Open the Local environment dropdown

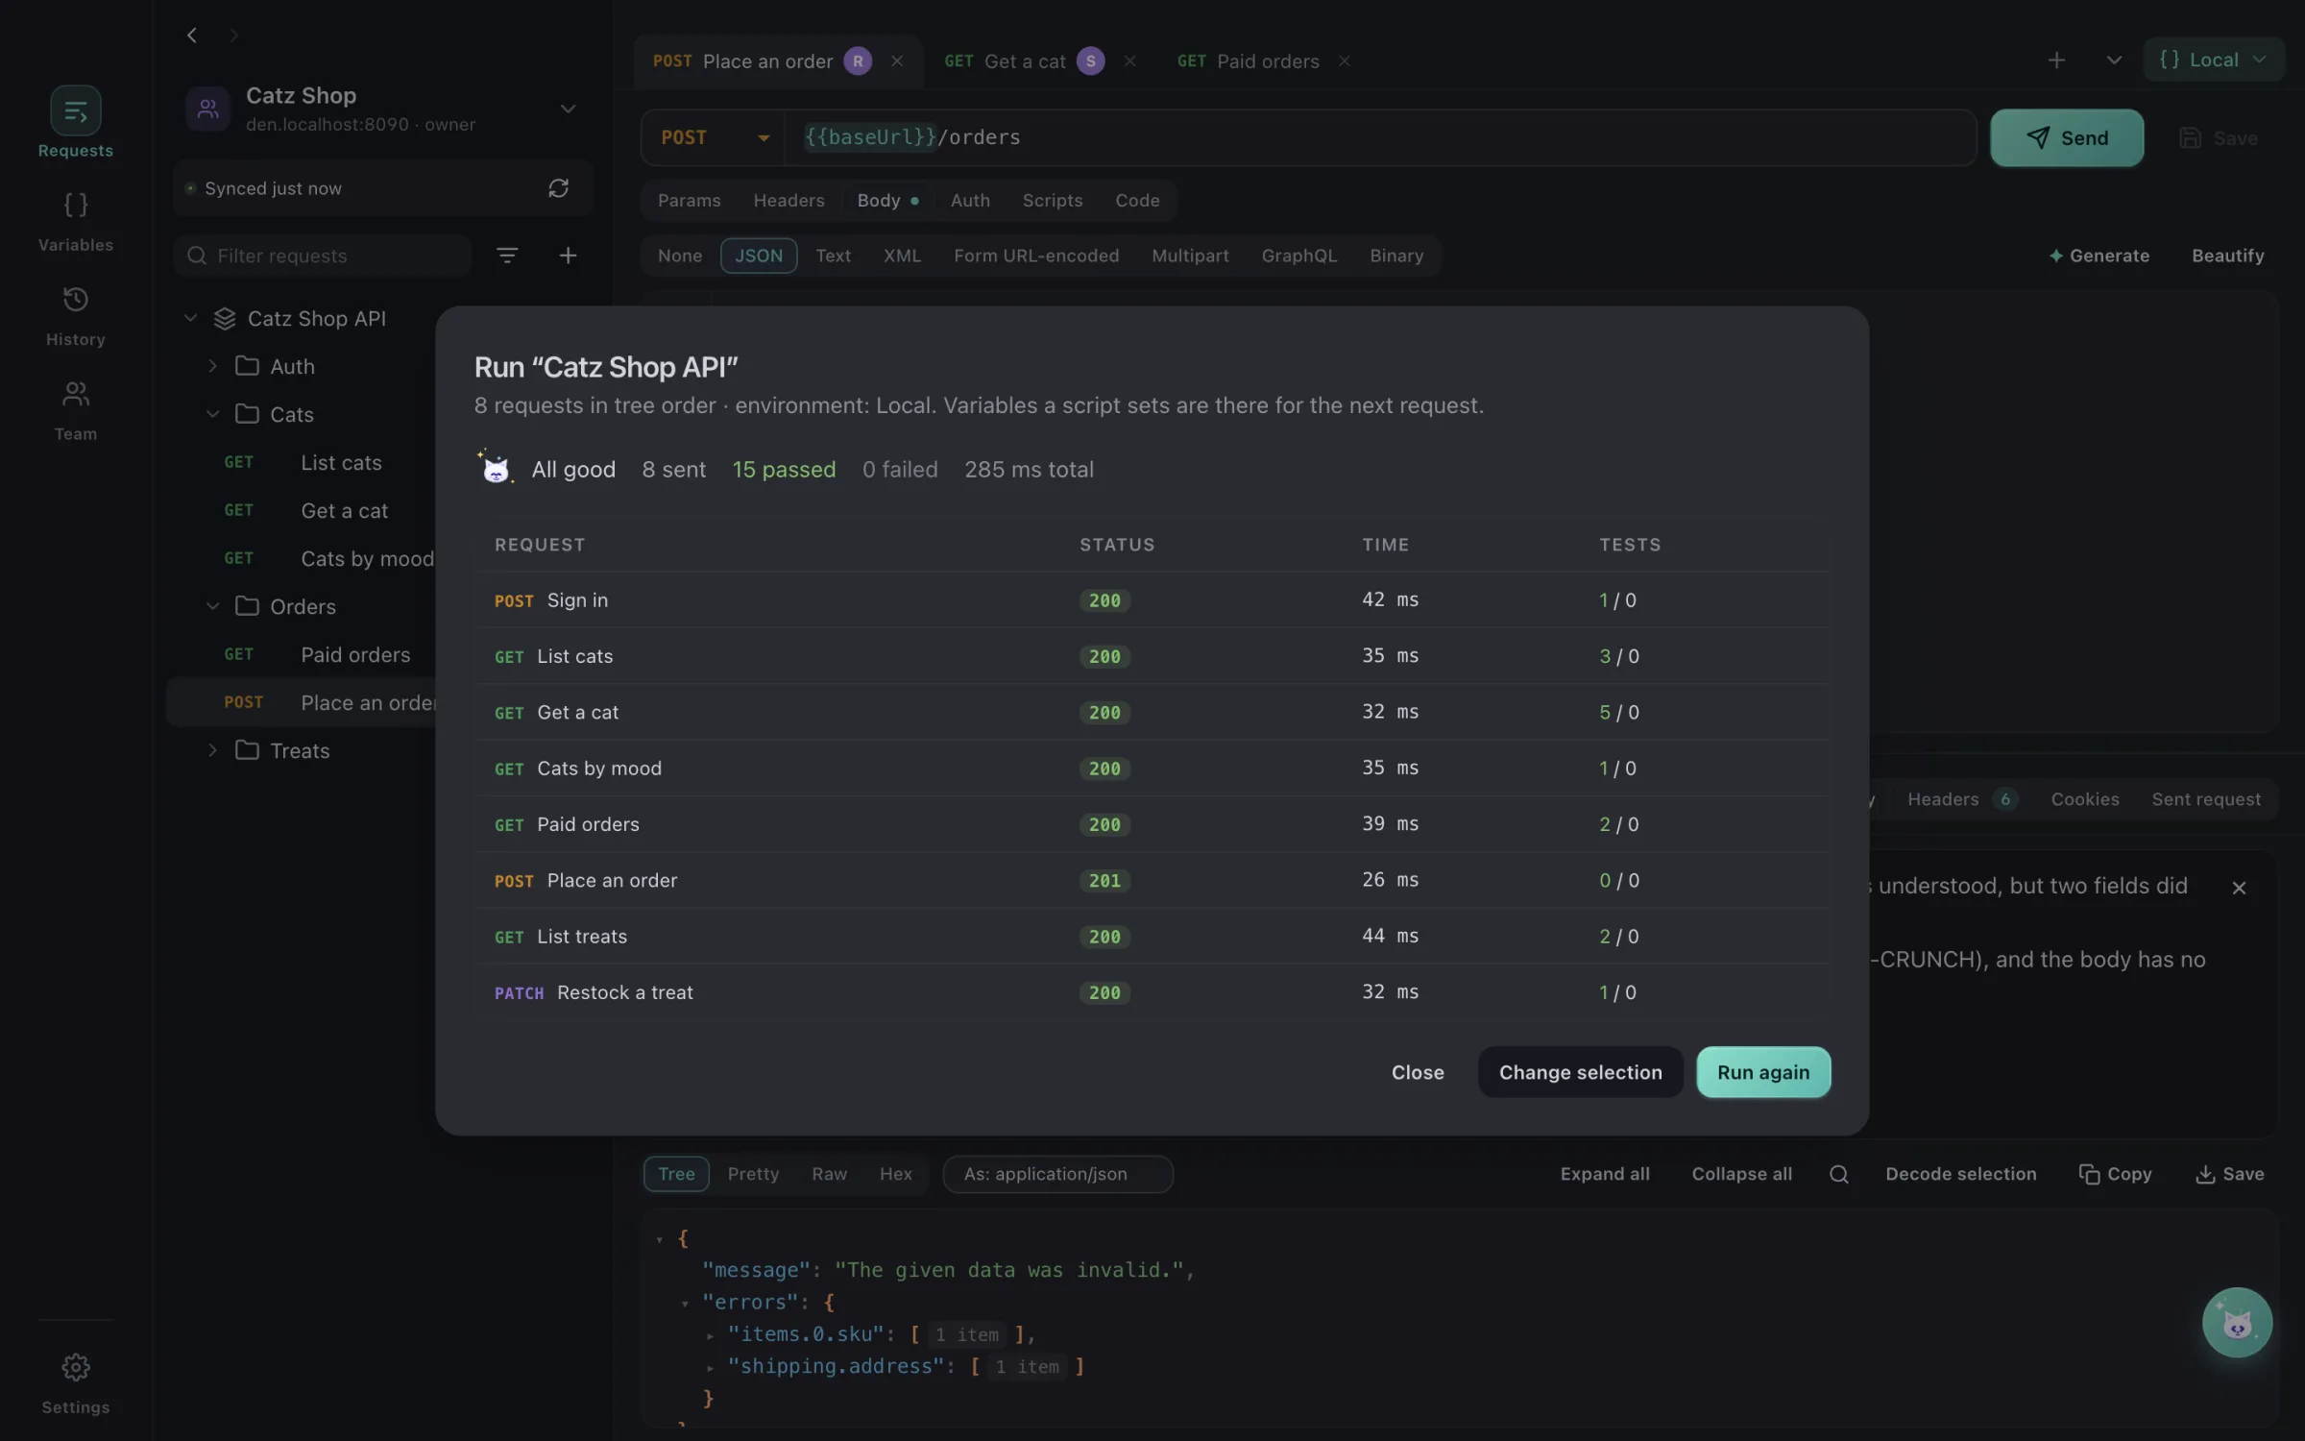tap(2213, 60)
